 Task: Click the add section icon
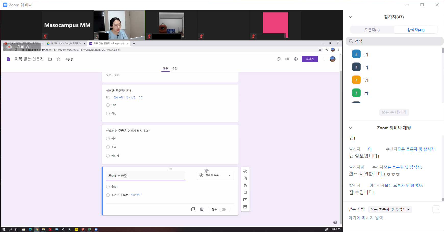point(245,207)
